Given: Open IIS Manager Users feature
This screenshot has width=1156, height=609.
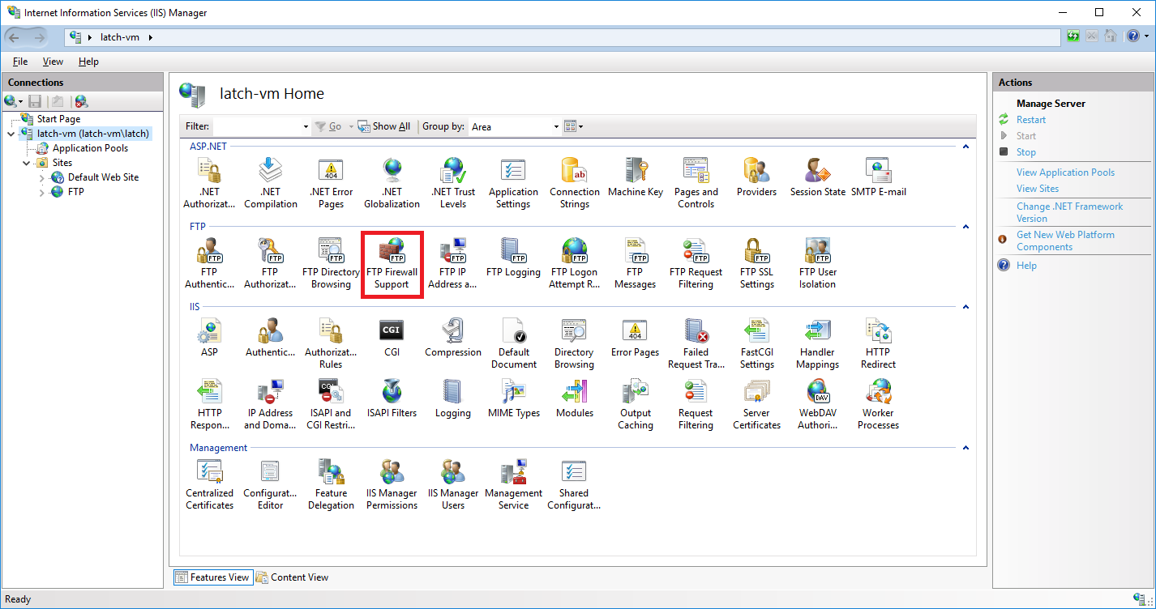Looking at the screenshot, I should pos(453,484).
